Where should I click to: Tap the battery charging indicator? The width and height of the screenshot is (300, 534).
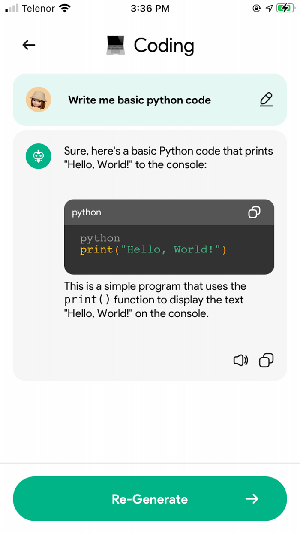[285, 7]
